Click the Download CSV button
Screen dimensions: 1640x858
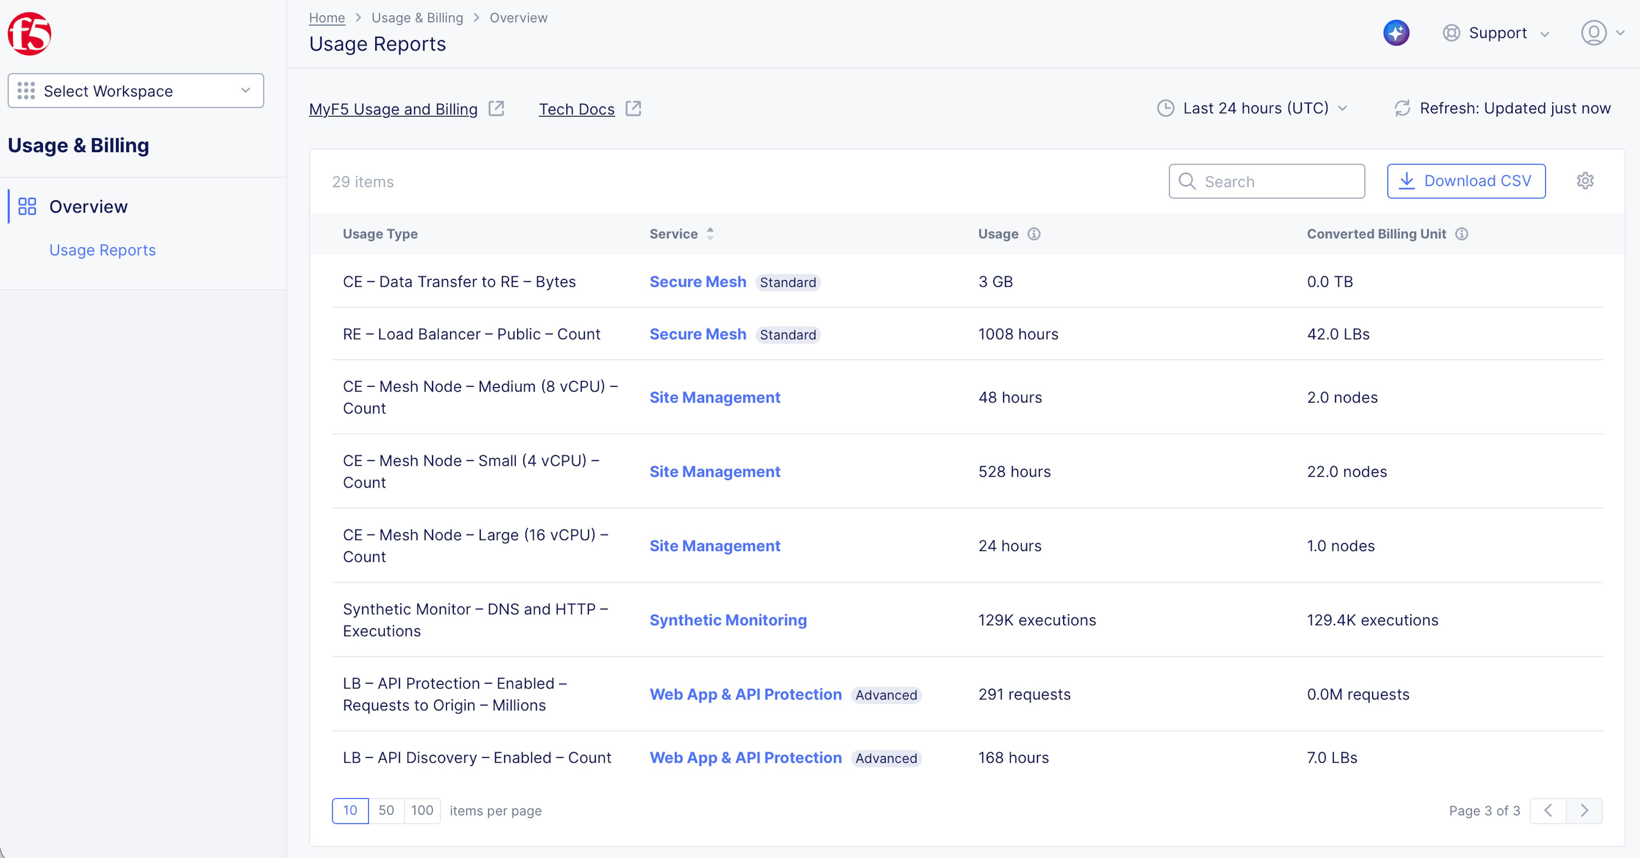click(1466, 182)
